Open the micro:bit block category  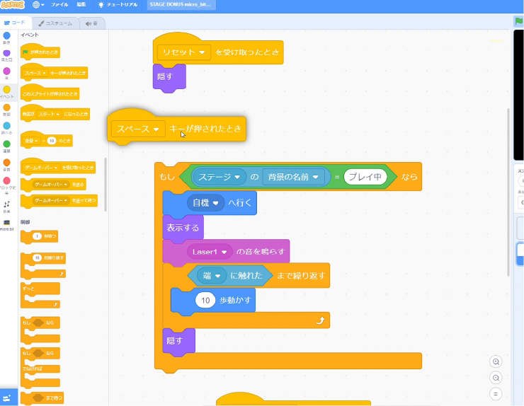[x=6, y=223]
